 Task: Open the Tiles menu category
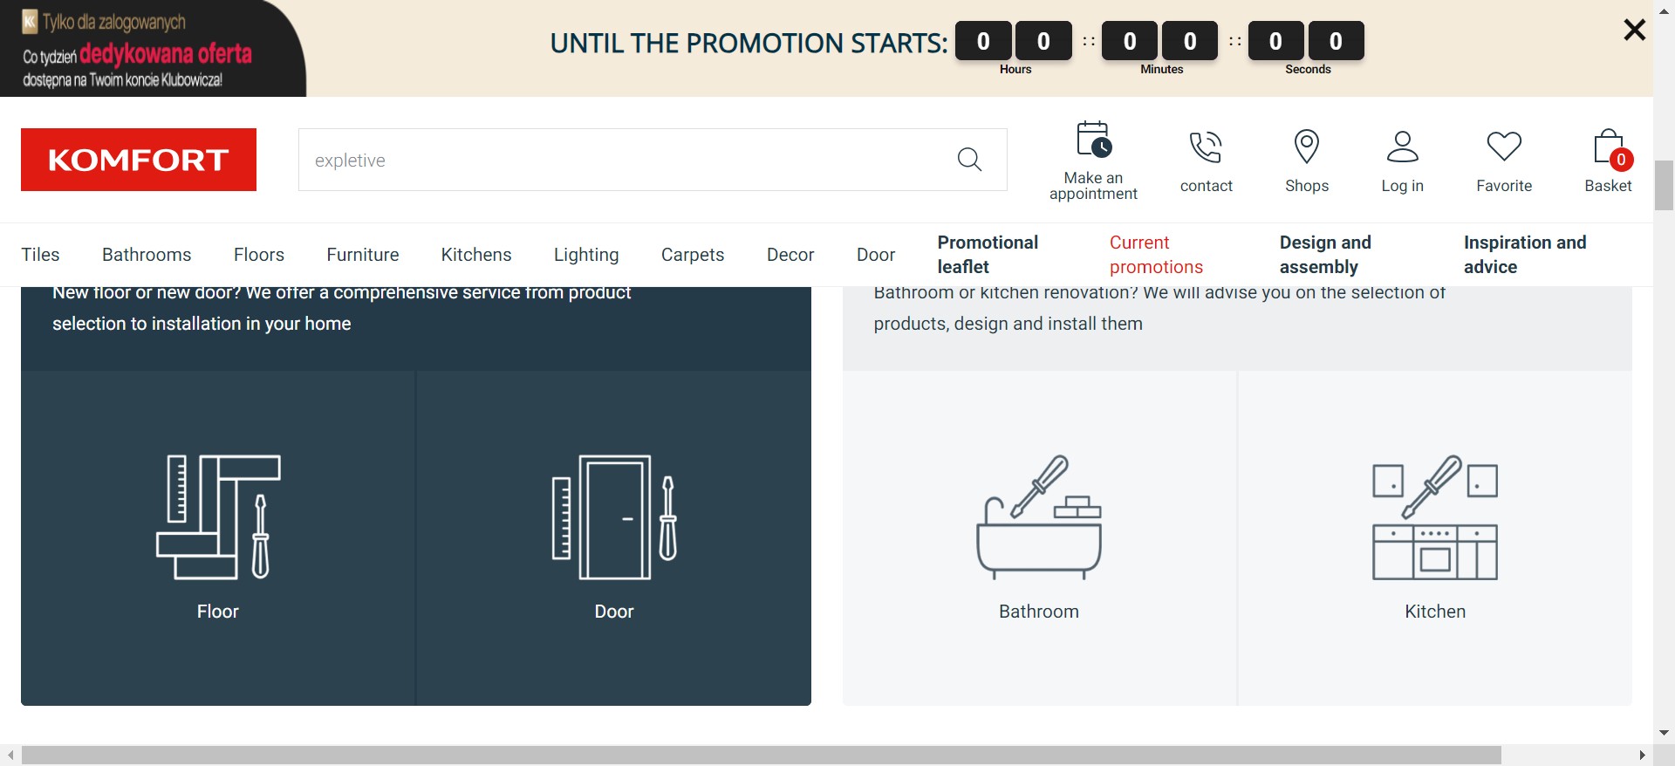tap(40, 255)
